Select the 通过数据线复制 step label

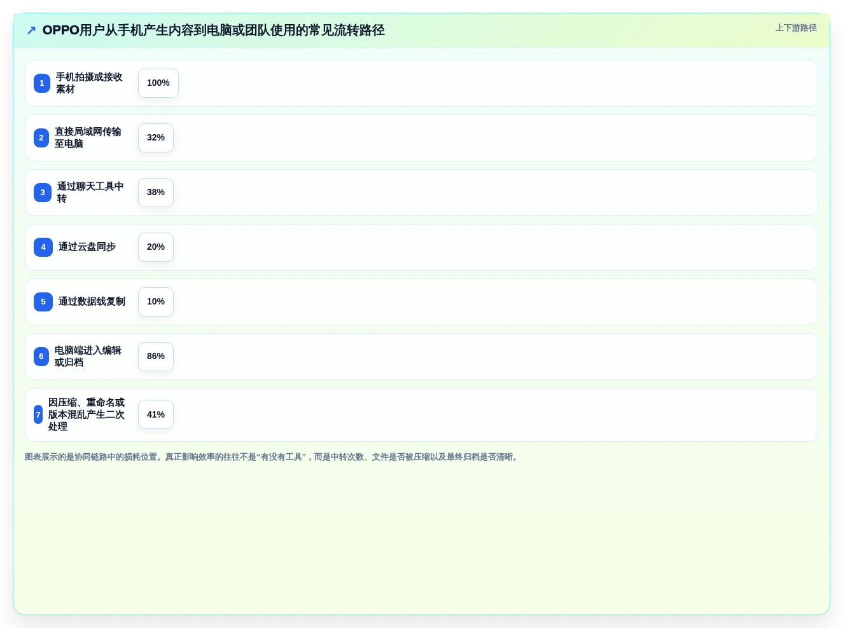(x=92, y=302)
